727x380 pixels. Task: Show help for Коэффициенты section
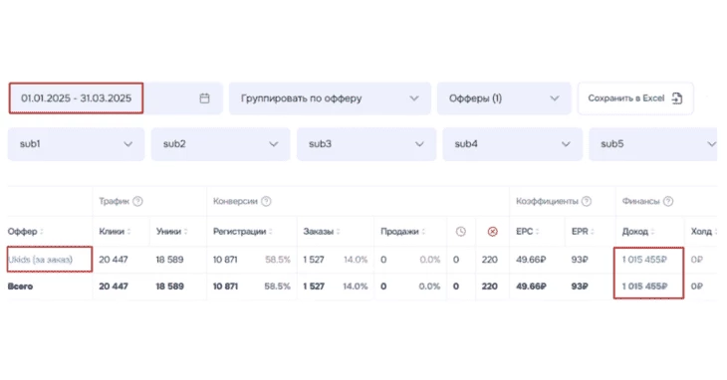pos(587,201)
